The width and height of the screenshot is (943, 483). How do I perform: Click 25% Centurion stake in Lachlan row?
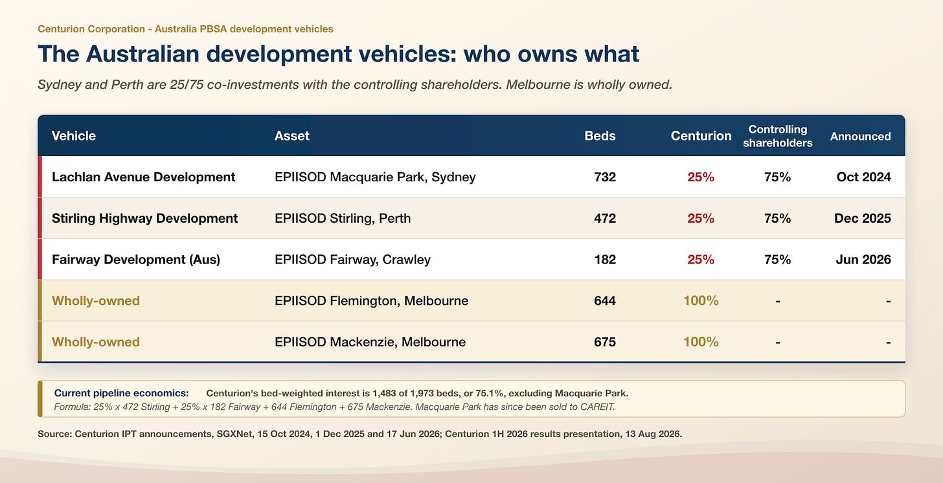coord(701,177)
